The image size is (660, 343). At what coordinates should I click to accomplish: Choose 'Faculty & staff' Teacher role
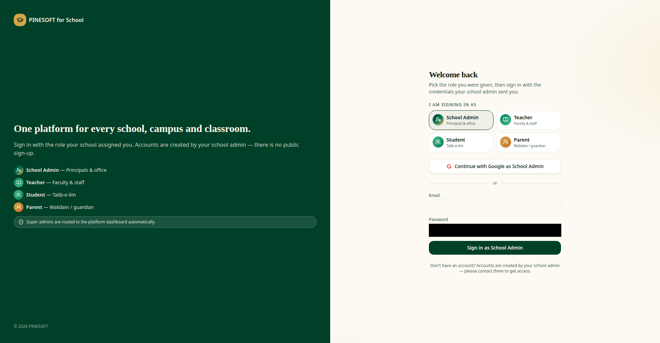point(529,120)
